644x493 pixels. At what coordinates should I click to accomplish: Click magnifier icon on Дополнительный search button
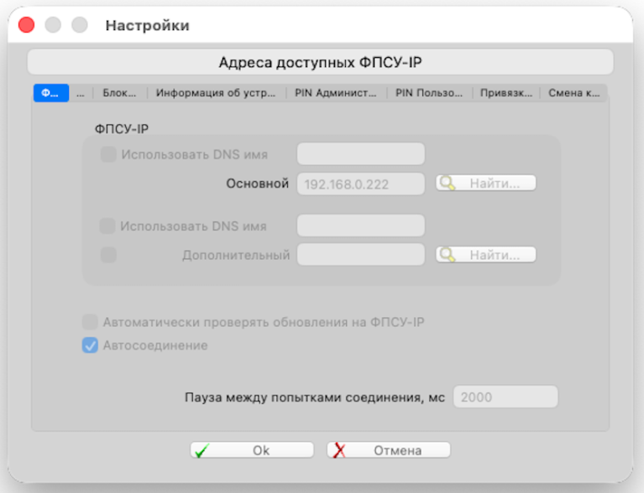[x=447, y=255]
